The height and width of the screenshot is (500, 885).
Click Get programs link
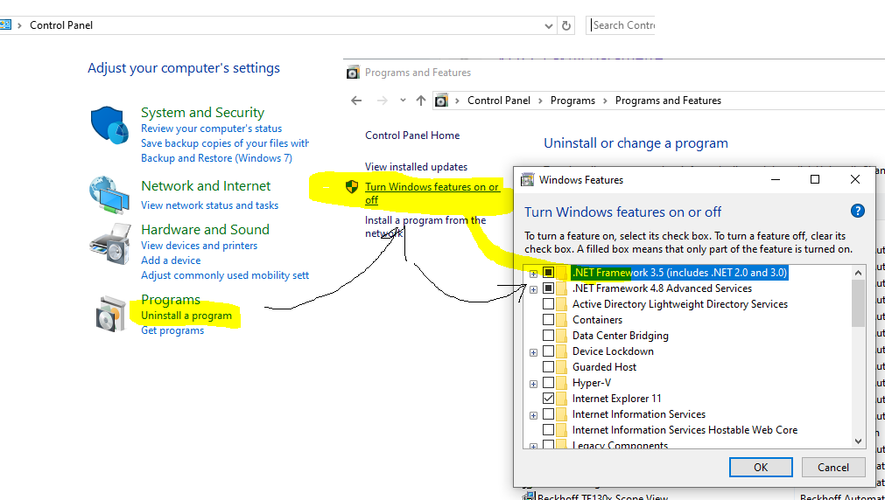[172, 330]
